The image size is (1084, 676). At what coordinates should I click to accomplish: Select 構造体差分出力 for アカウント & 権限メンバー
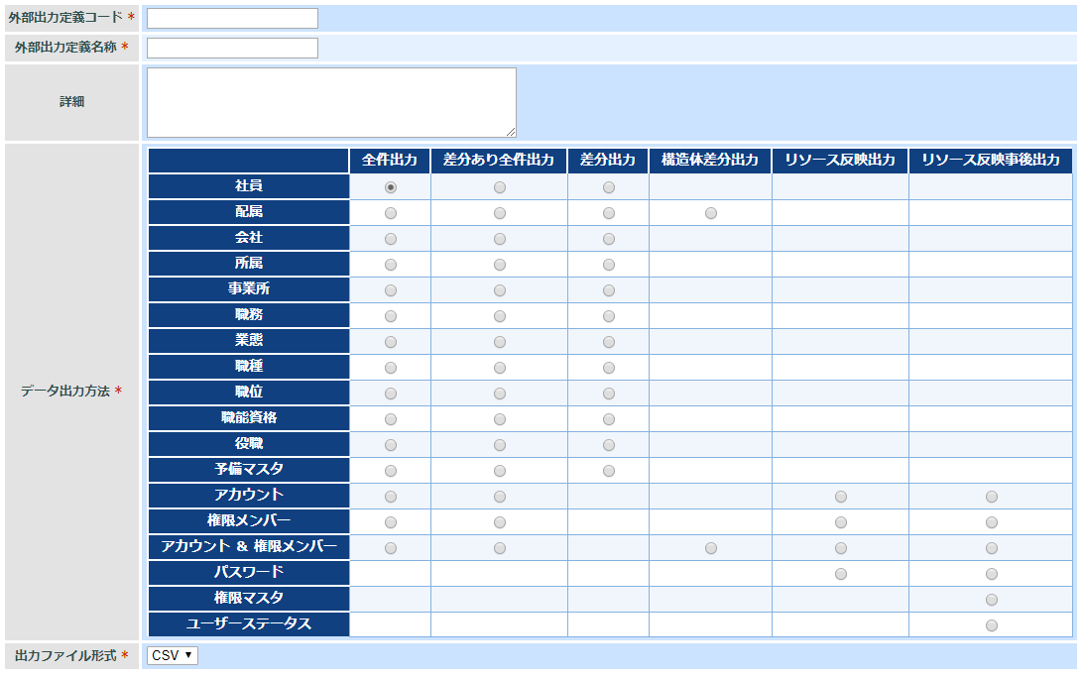[711, 548]
